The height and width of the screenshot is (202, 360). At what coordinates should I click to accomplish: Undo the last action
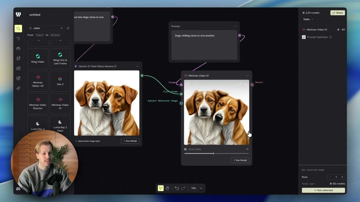(x=177, y=188)
